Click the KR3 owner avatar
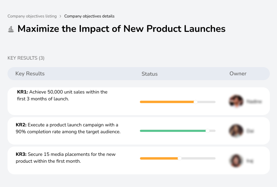Screen dimensions: 277x187 pos(236,161)
